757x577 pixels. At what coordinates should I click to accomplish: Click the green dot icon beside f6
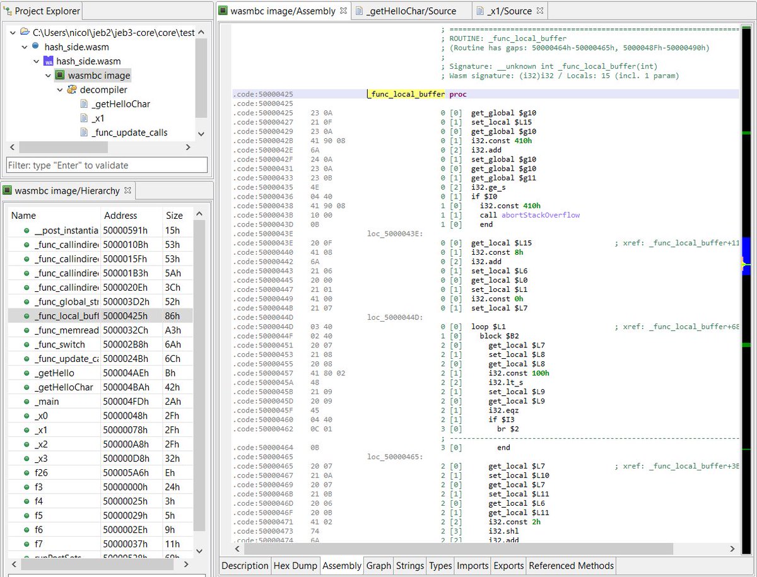[x=26, y=530]
